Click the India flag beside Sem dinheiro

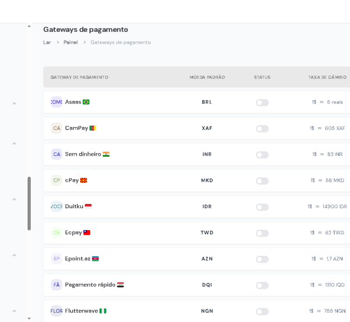coord(106,154)
